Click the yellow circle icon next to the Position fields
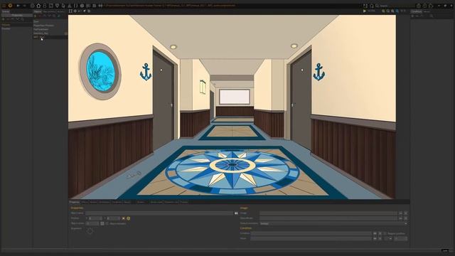Screen dimensions: 455x256 (x=129, y=218)
